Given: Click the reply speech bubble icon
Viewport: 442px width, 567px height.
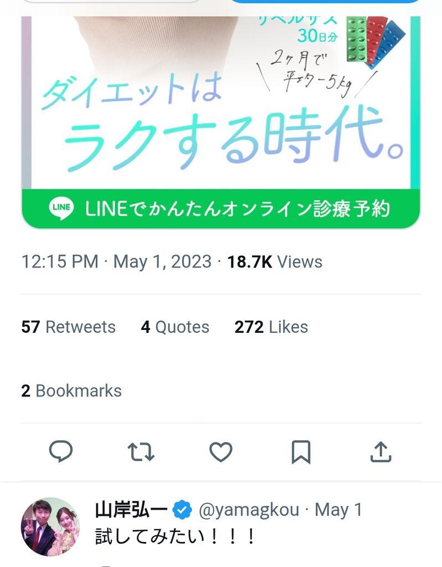Looking at the screenshot, I should tap(61, 451).
